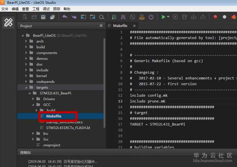Click the new file toolbar icon
The width and height of the screenshot is (237, 167).
(x=25, y=17)
